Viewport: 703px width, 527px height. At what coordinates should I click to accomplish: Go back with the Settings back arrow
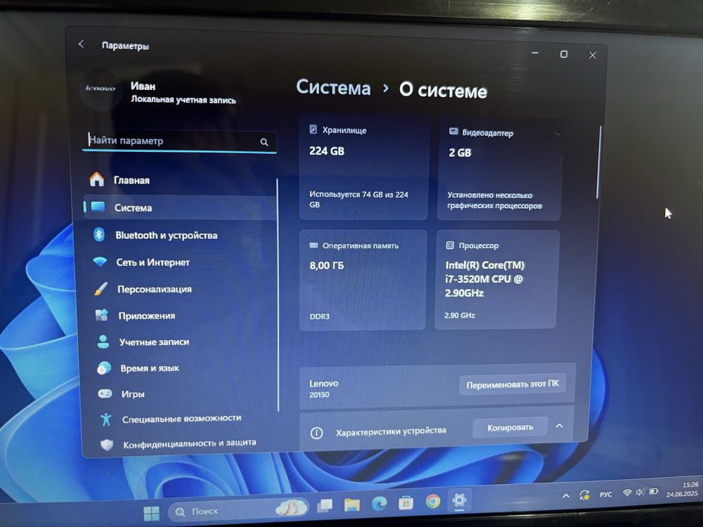point(81,44)
